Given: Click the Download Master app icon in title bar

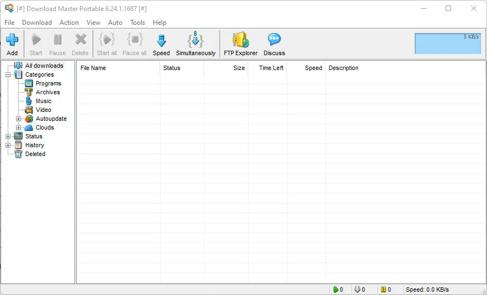Looking at the screenshot, I should click(x=9, y=8).
